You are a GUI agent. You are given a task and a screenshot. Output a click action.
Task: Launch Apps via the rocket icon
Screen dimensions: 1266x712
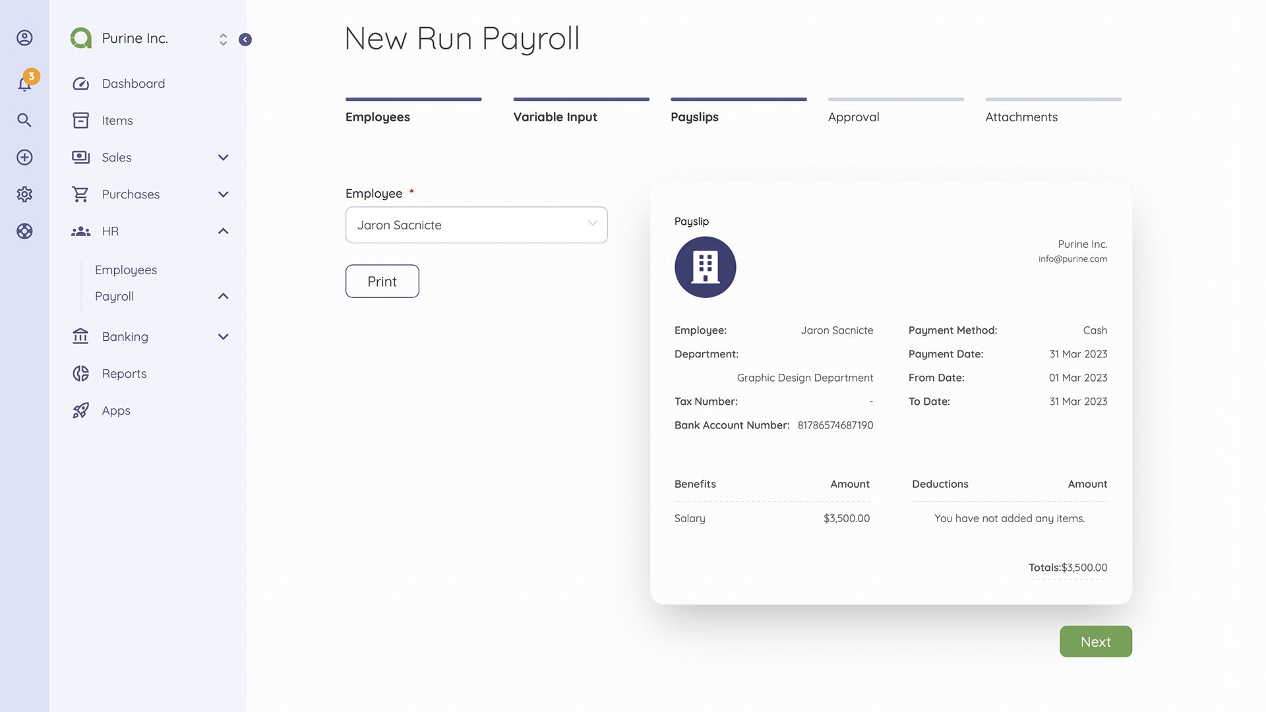click(80, 410)
